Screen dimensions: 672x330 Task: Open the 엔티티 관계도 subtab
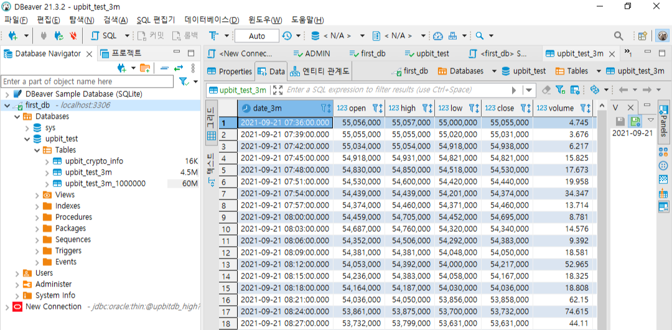(320, 71)
